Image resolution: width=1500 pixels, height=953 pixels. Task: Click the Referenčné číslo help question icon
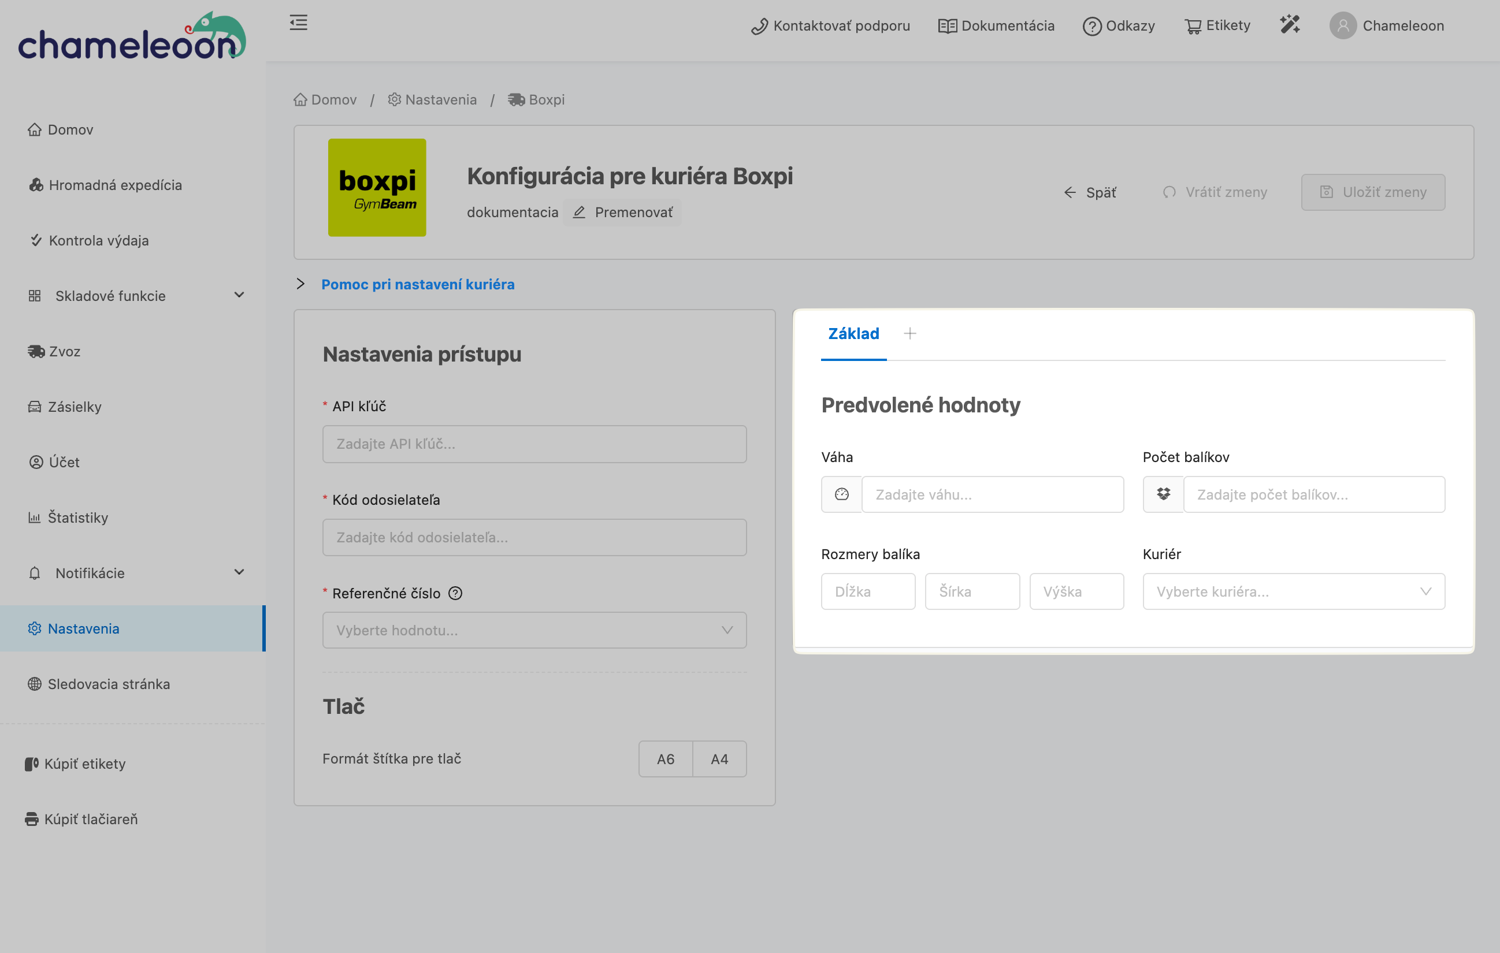455,593
